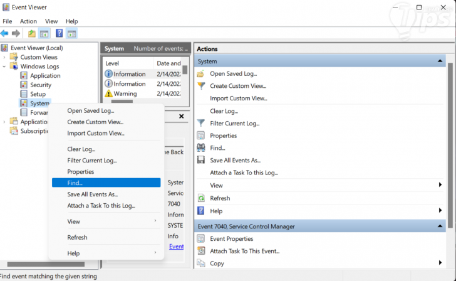
Task: Click the event list vertical scrollbar thumb
Action: click(185, 70)
